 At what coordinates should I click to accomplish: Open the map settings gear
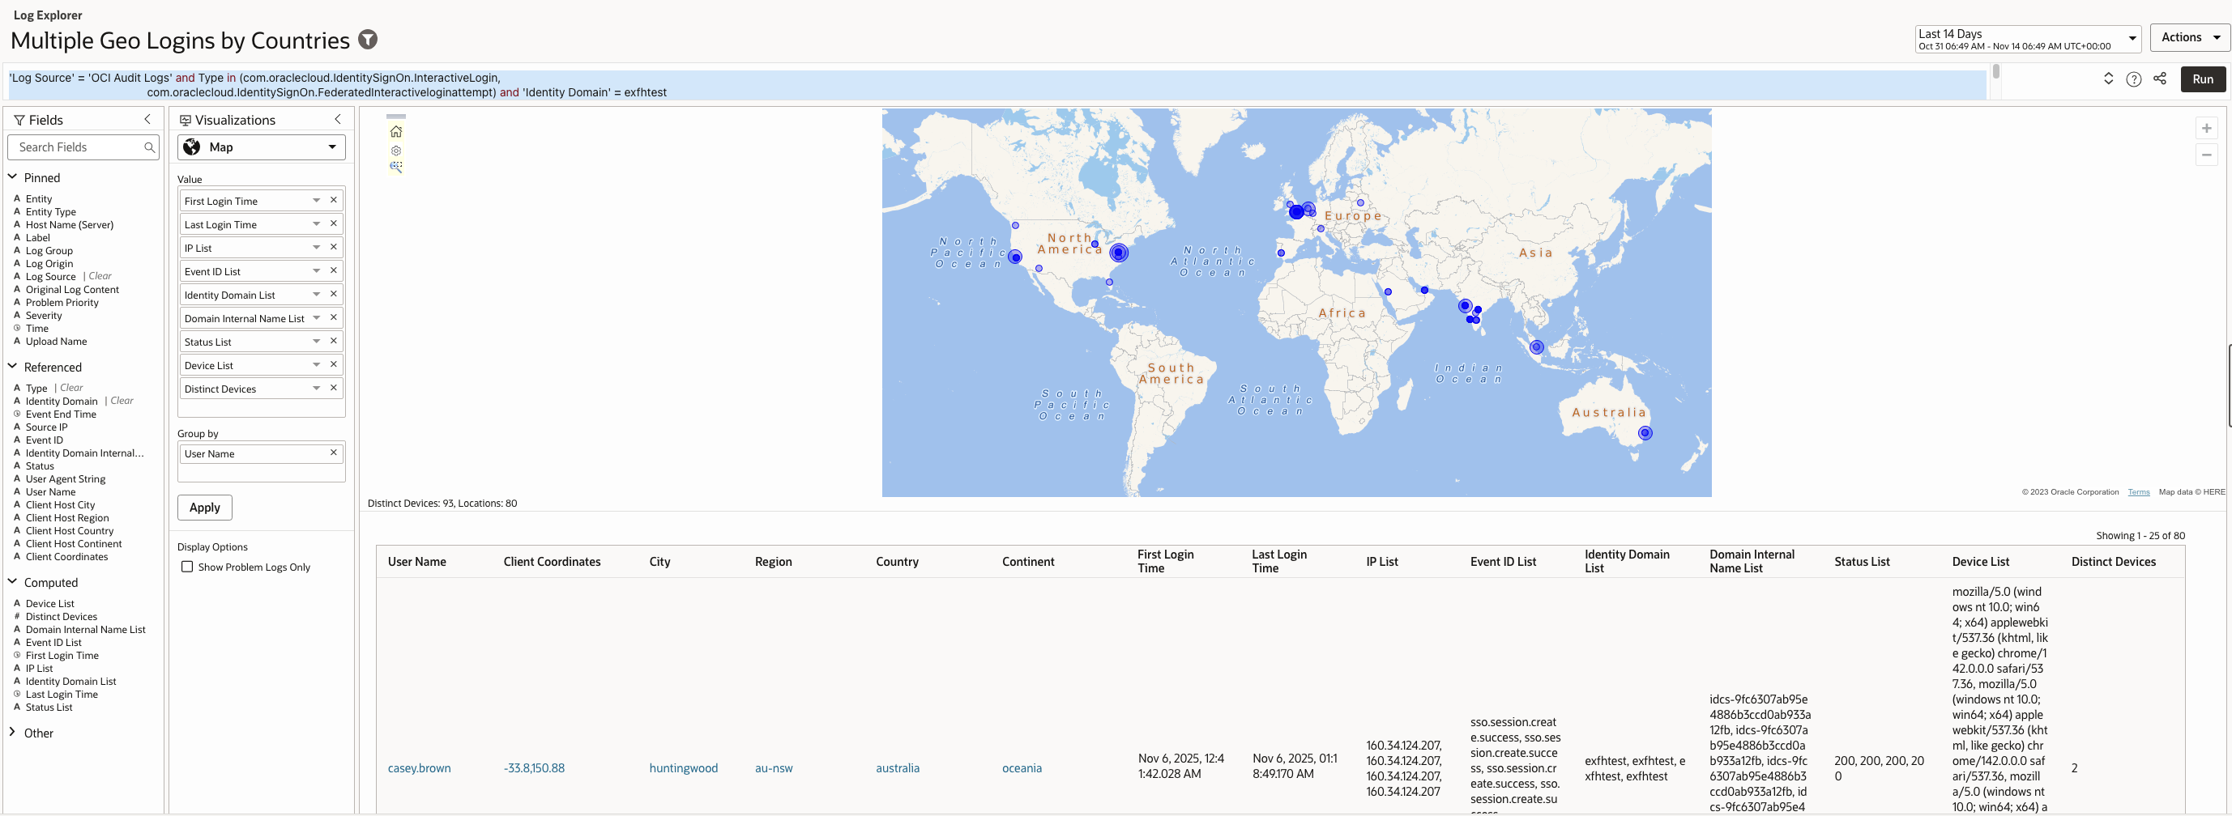click(396, 151)
